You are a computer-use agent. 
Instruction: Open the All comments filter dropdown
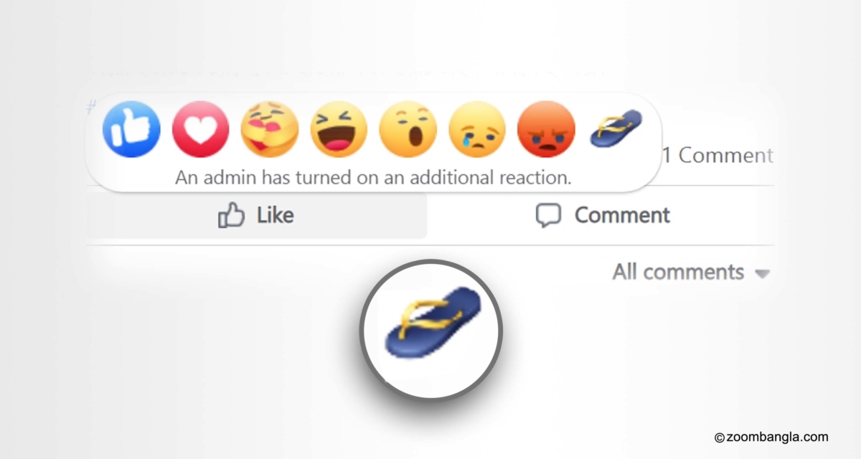click(691, 273)
